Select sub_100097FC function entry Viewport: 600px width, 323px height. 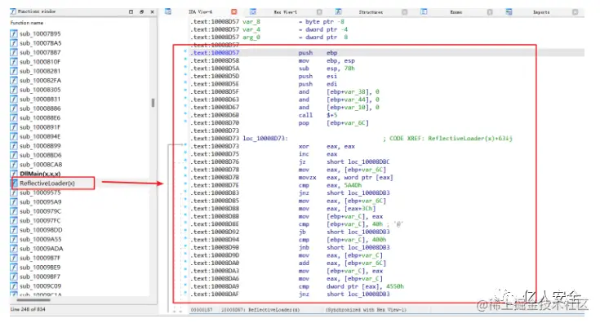[40, 220]
